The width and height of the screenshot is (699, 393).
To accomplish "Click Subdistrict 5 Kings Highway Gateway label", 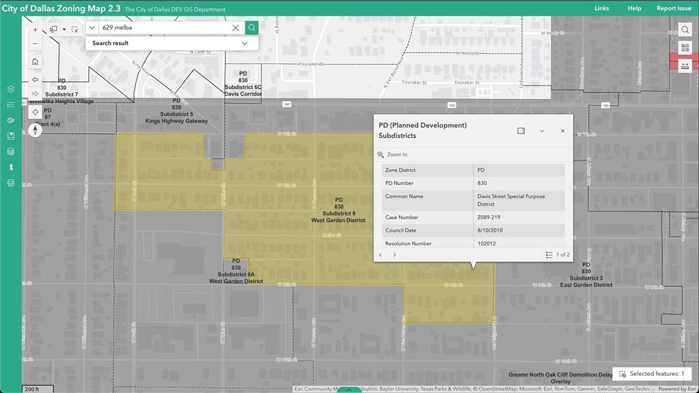I will coord(176,111).
